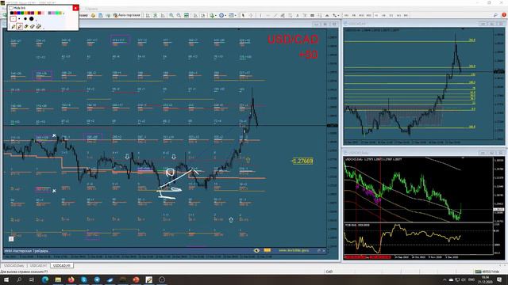
Task: Select the trendline drawing tool
Action: [x=275, y=15]
